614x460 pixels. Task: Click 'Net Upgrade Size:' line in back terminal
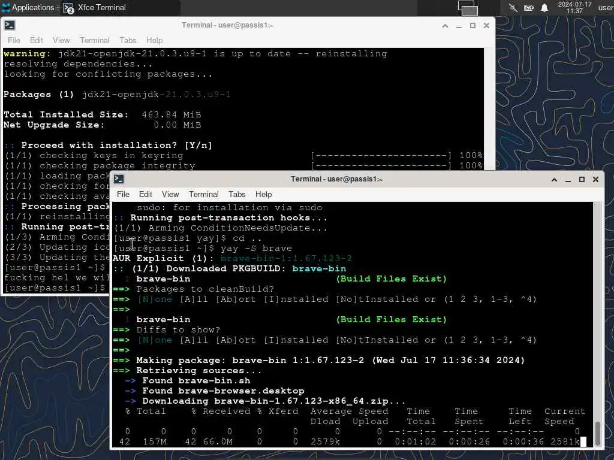pos(102,125)
